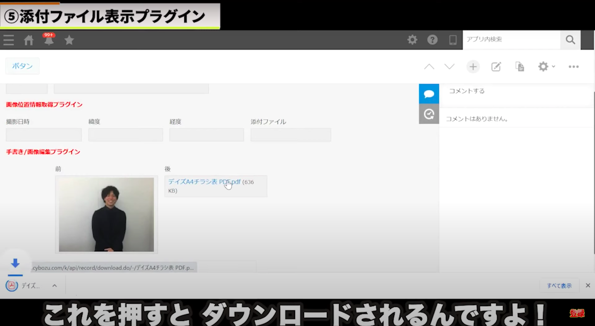Image resolution: width=595 pixels, height=326 pixels.
Task: Click the search magnifier button
Action: click(x=570, y=40)
